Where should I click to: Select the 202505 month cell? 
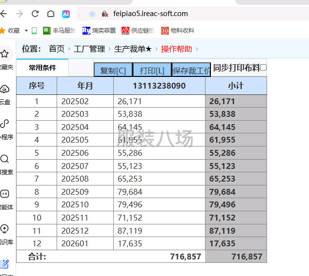(85, 140)
